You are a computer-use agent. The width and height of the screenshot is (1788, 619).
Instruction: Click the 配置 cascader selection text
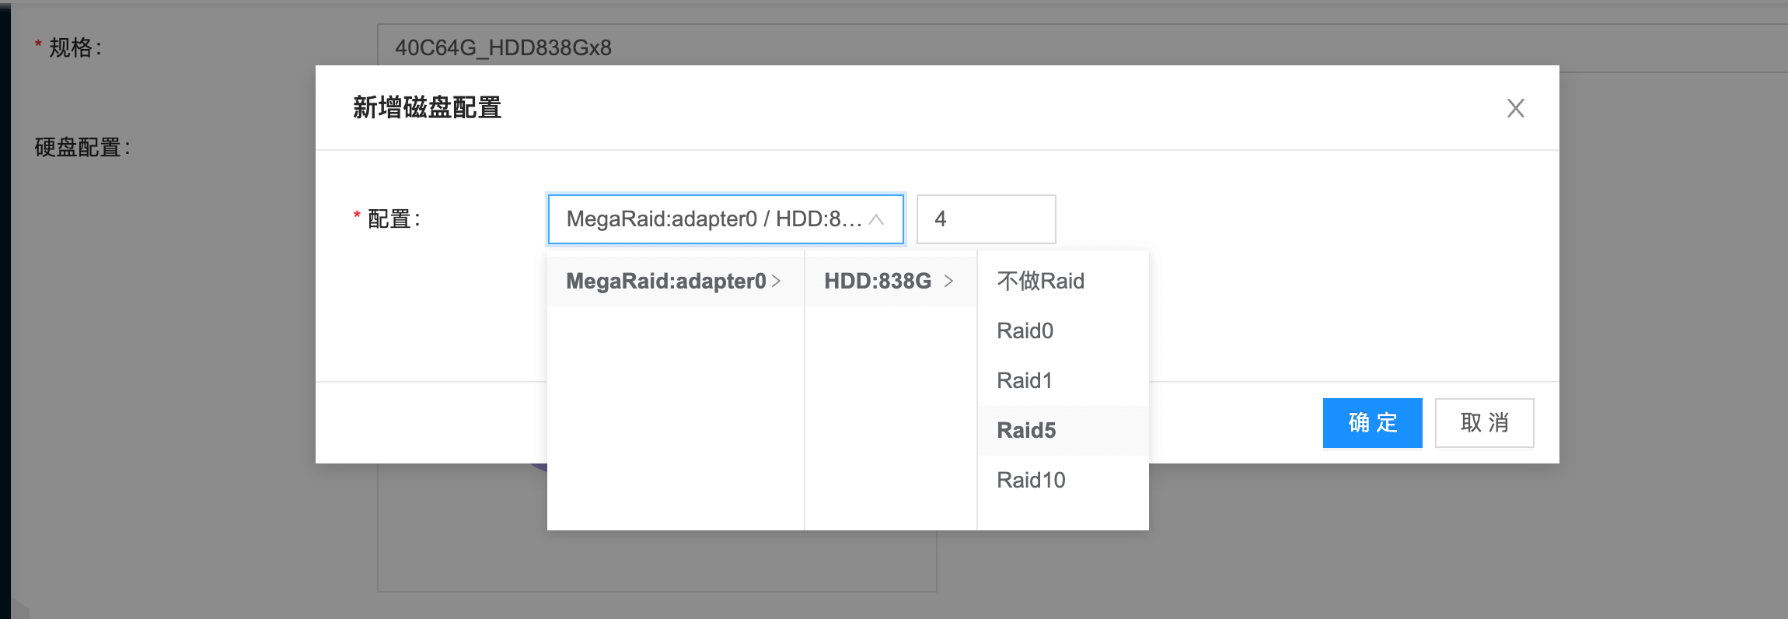tap(713, 219)
